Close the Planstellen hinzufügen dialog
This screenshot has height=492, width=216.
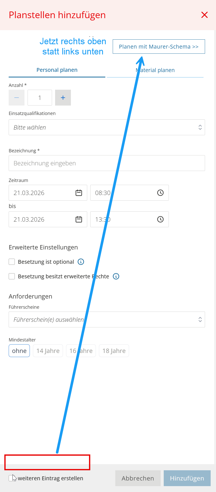click(x=205, y=15)
